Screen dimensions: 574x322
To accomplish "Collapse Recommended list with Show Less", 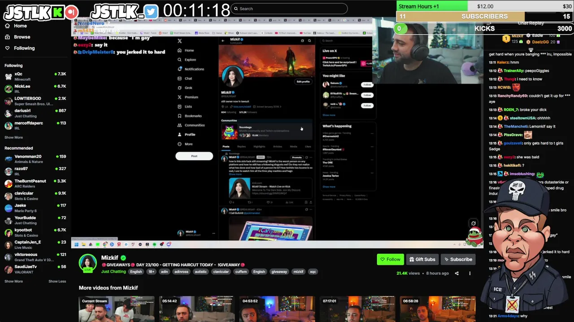I will tap(57, 281).
